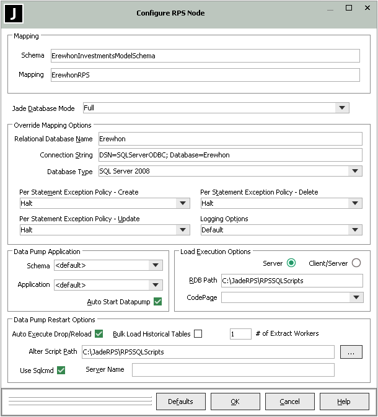Maximize the Configure RPS Node window
This screenshot has height=417, width=378.
(x=349, y=8)
